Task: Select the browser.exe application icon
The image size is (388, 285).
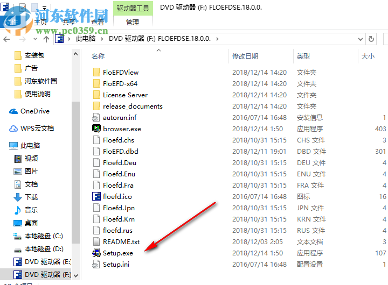Action: tap(96, 129)
